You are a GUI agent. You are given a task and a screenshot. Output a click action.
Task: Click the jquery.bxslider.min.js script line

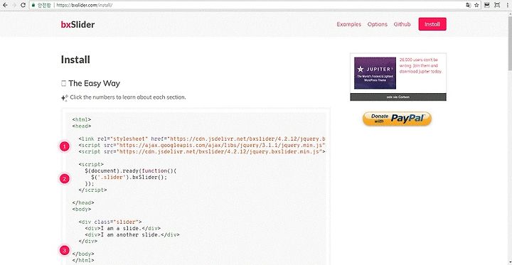pos(202,152)
